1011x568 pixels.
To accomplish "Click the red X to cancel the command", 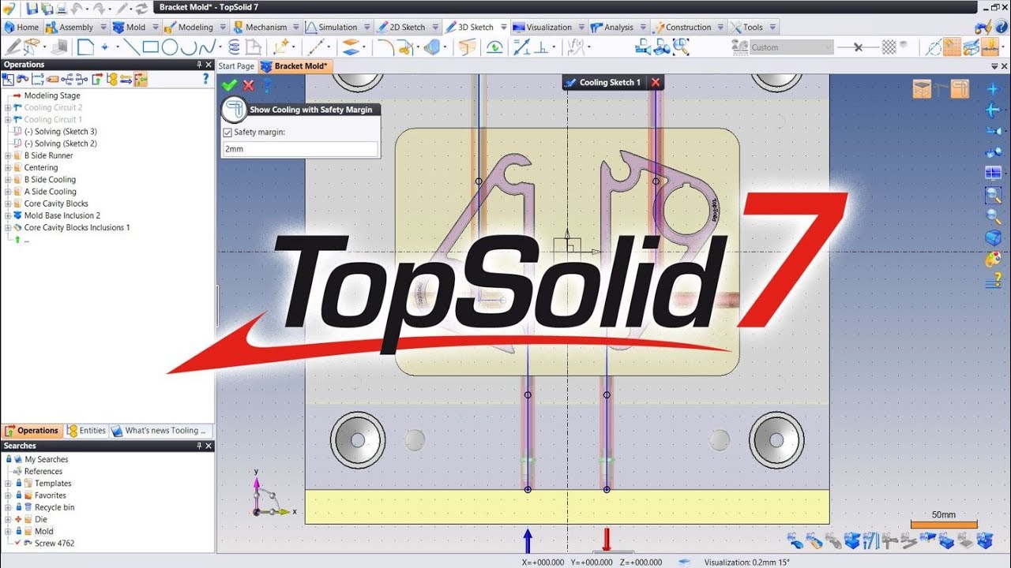I will pos(248,85).
